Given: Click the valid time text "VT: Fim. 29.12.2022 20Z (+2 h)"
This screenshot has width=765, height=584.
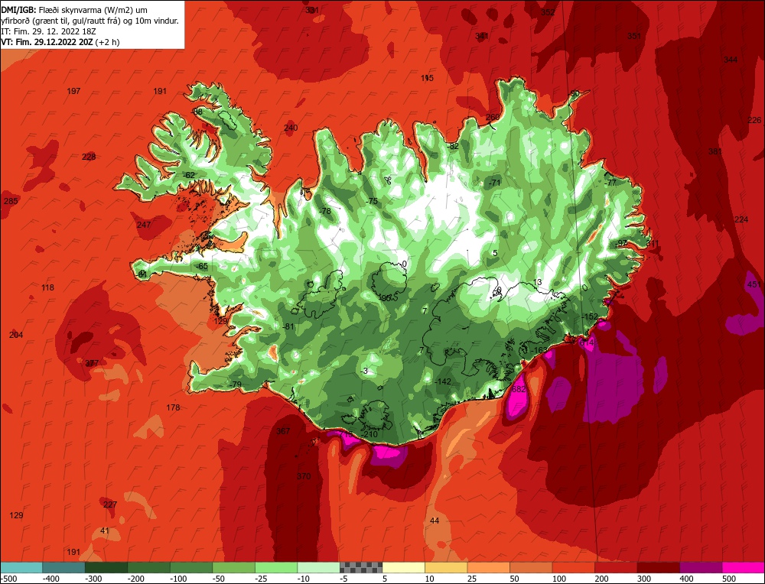Looking at the screenshot, I should [x=60, y=42].
